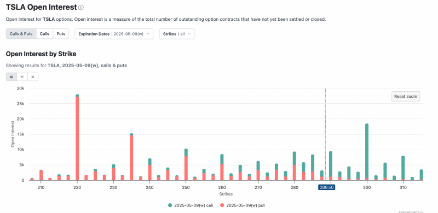Click the 288.50 price marker label
Image resolution: width=438 pixels, height=213 pixels.
[326, 187]
